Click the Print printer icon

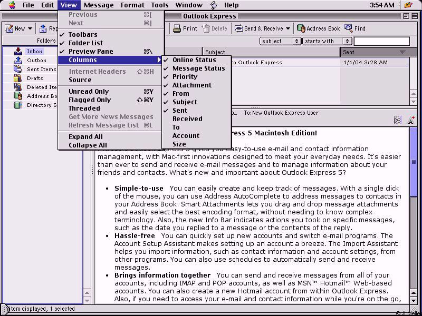click(177, 28)
